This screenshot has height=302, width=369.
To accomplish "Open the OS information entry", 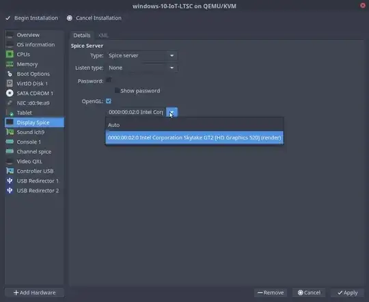I will point(34,44).
